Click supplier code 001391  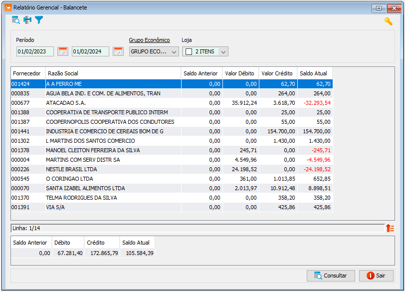[20, 207]
